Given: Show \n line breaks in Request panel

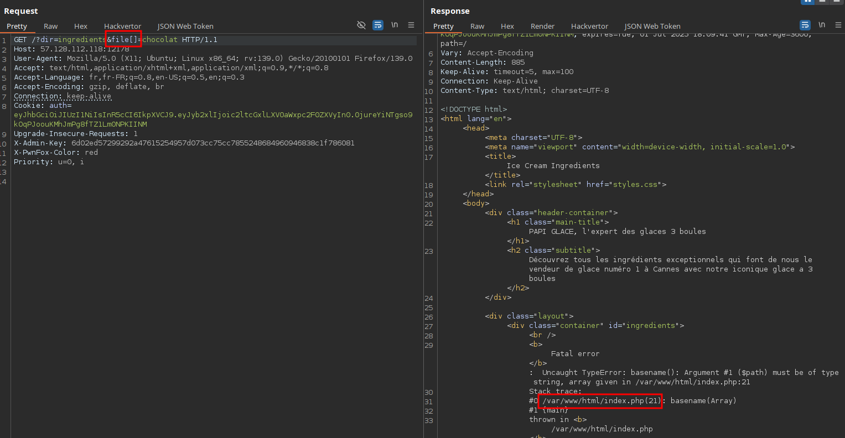Looking at the screenshot, I should click(x=395, y=25).
